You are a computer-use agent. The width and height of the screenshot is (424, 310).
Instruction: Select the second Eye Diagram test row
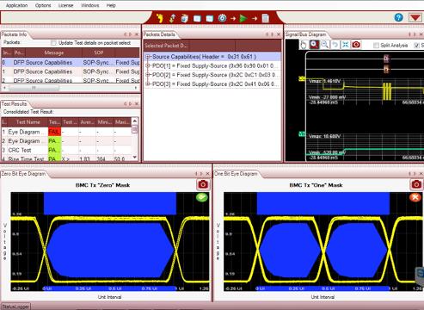pos(66,141)
